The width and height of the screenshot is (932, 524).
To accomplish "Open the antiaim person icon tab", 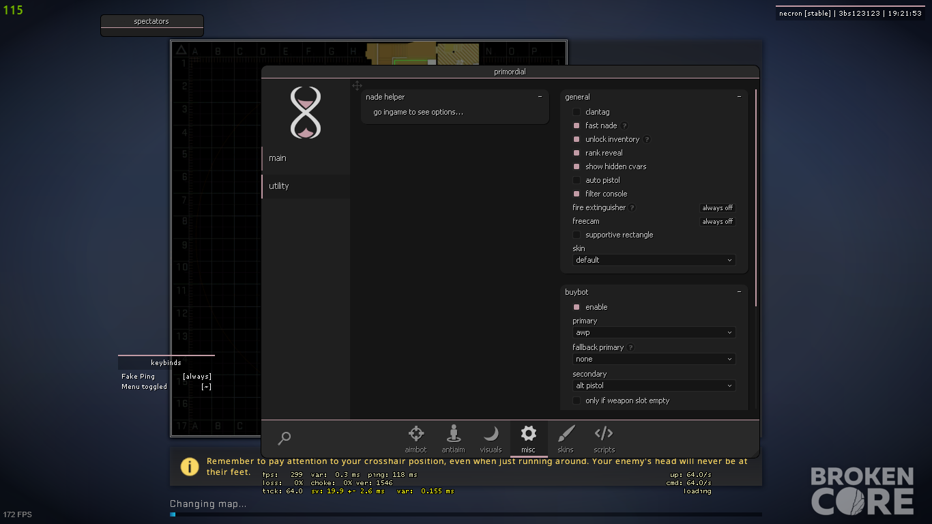I will tap(453, 438).
